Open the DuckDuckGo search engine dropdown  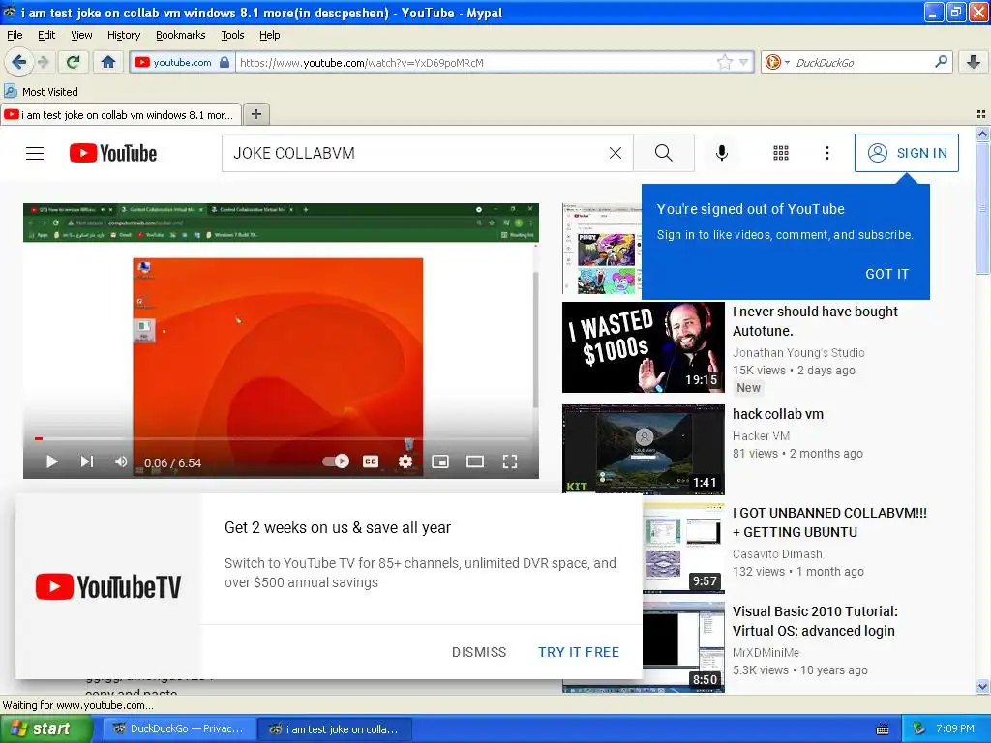coord(777,62)
